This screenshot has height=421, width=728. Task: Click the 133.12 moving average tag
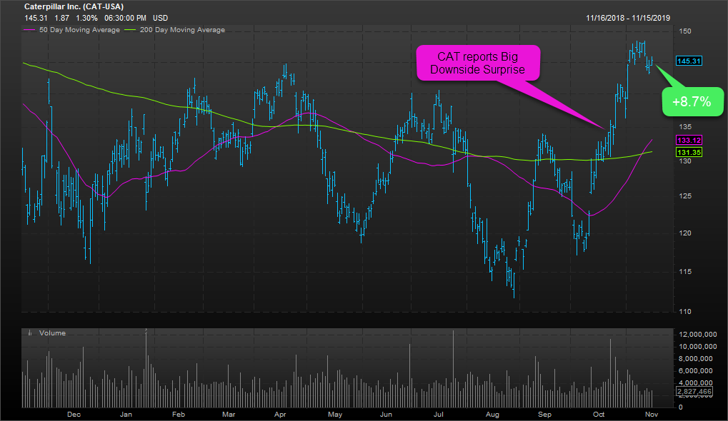click(x=689, y=140)
